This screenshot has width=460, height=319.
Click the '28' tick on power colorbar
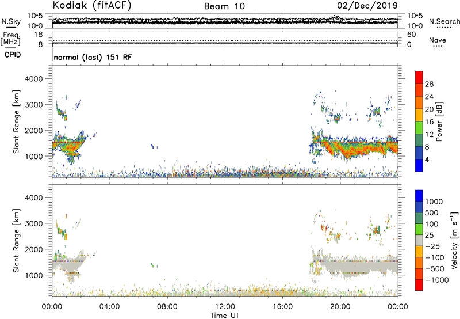tap(429, 84)
